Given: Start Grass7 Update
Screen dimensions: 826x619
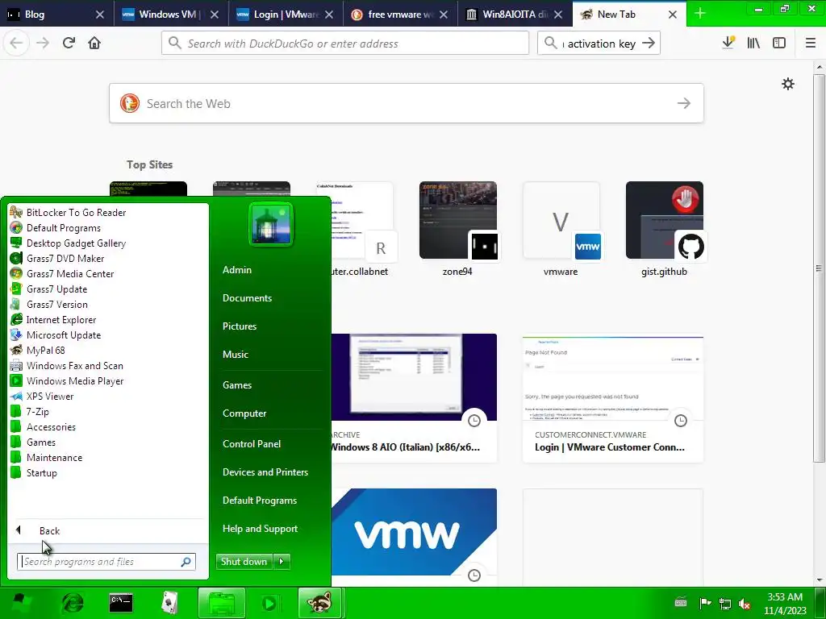Looking at the screenshot, I should point(49,289).
